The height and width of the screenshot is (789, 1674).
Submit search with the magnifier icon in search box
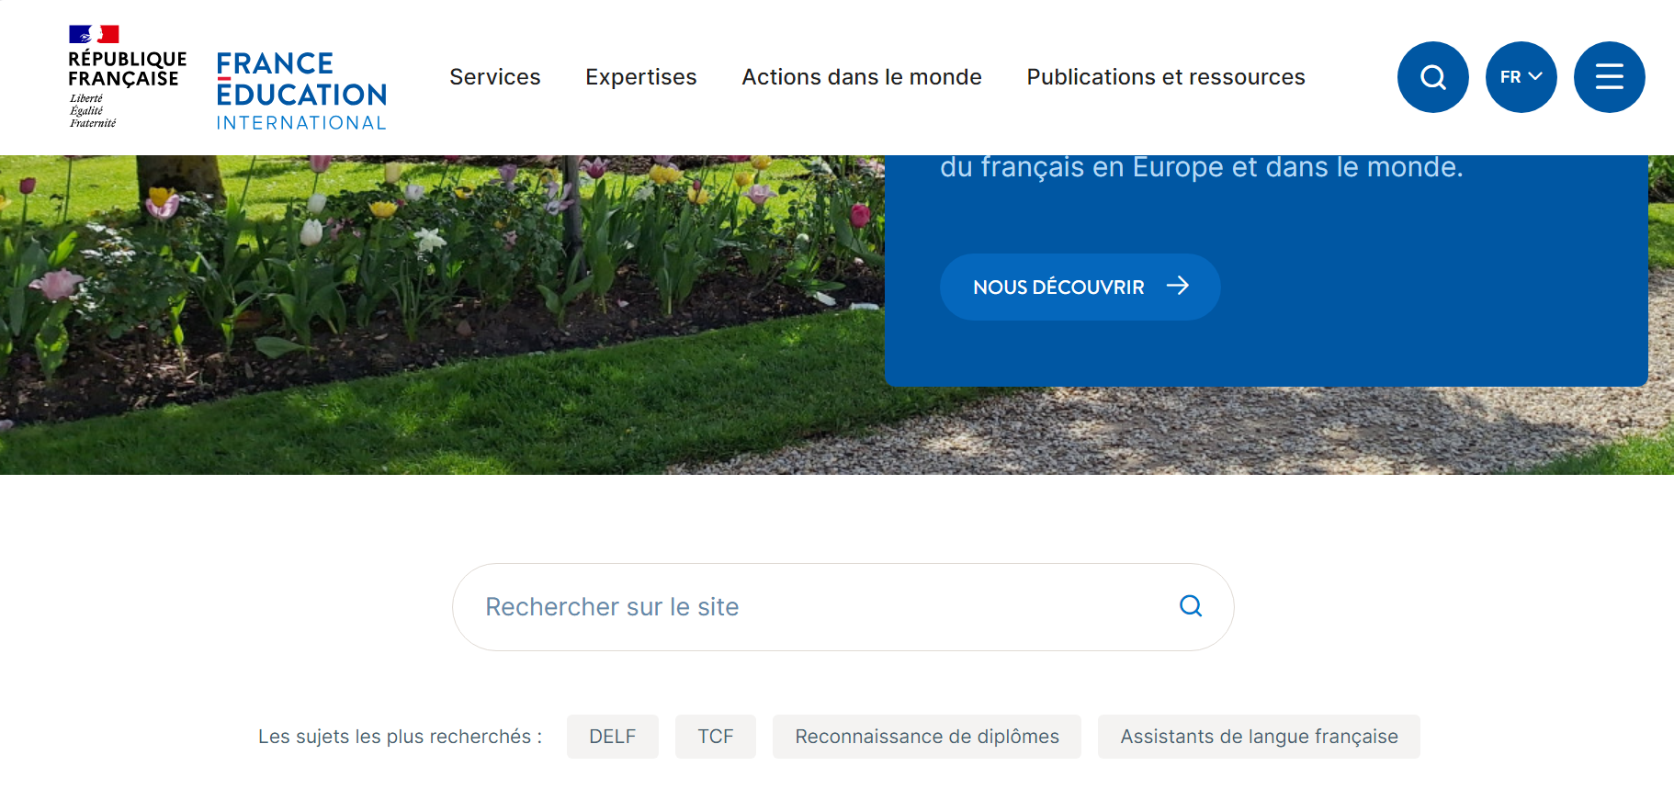click(x=1191, y=606)
